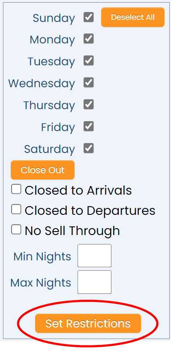The width and height of the screenshot is (171, 351).
Task: Disable the Friday checkbox
Action: pyautogui.click(x=89, y=127)
